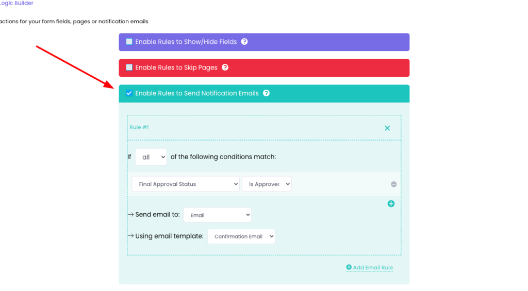Choose recipient in Send email to dropdown
The height and width of the screenshot is (291, 528).
pyautogui.click(x=217, y=215)
